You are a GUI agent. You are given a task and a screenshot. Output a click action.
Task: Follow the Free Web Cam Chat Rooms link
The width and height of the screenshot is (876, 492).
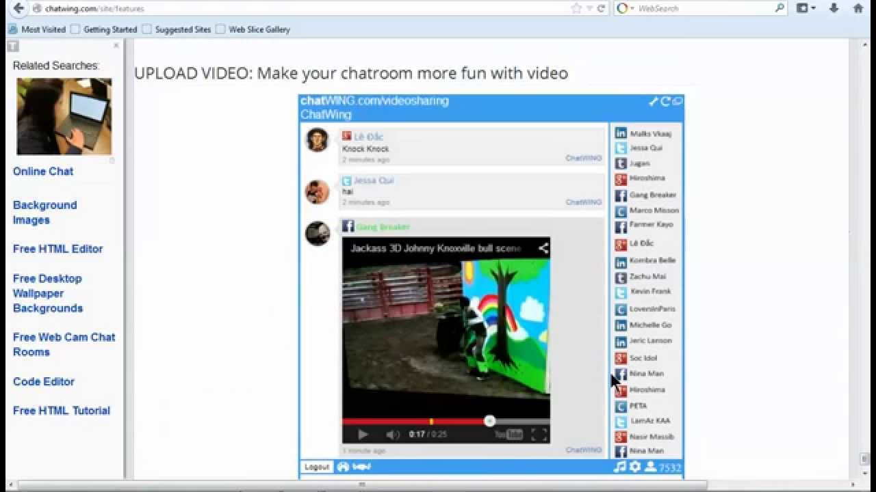point(64,344)
